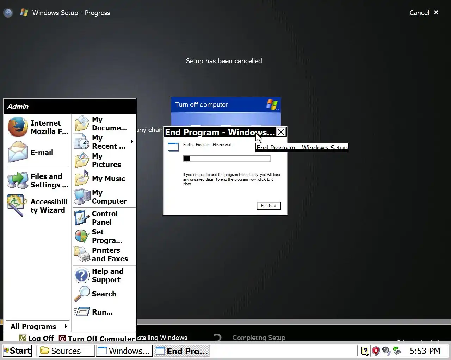The width and height of the screenshot is (451, 360).
Task: Click 'Completing Setup' step text
Action: [259, 337]
